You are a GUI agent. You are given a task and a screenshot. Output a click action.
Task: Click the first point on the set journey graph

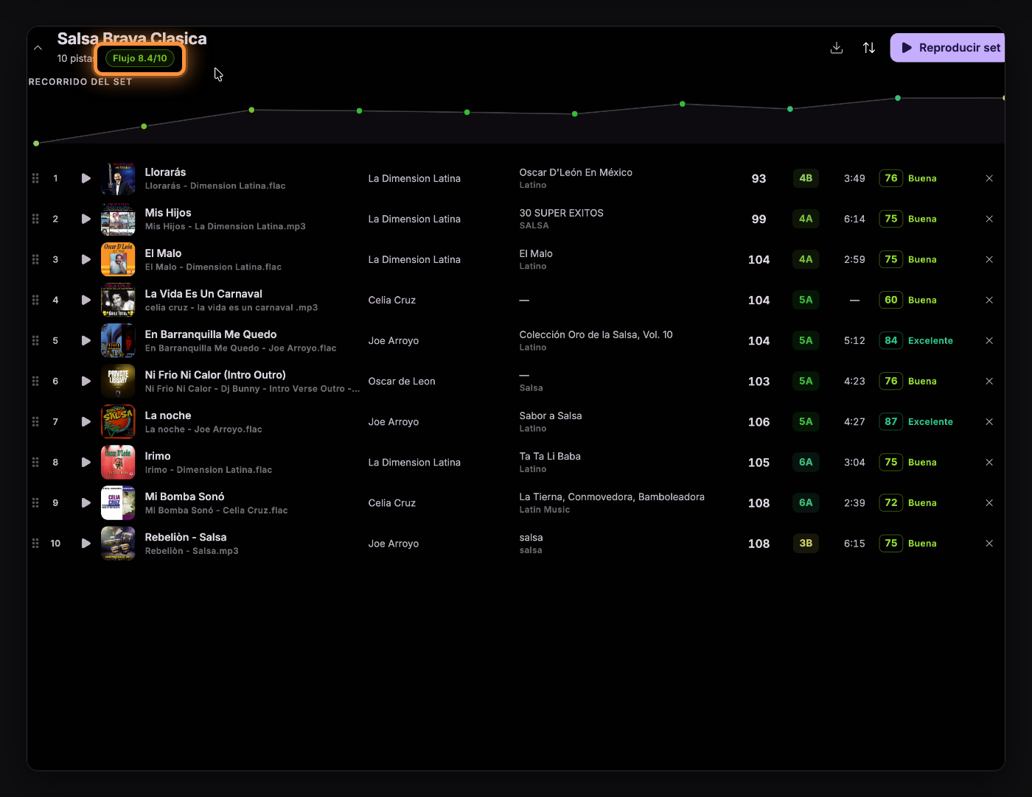pyautogui.click(x=36, y=143)
